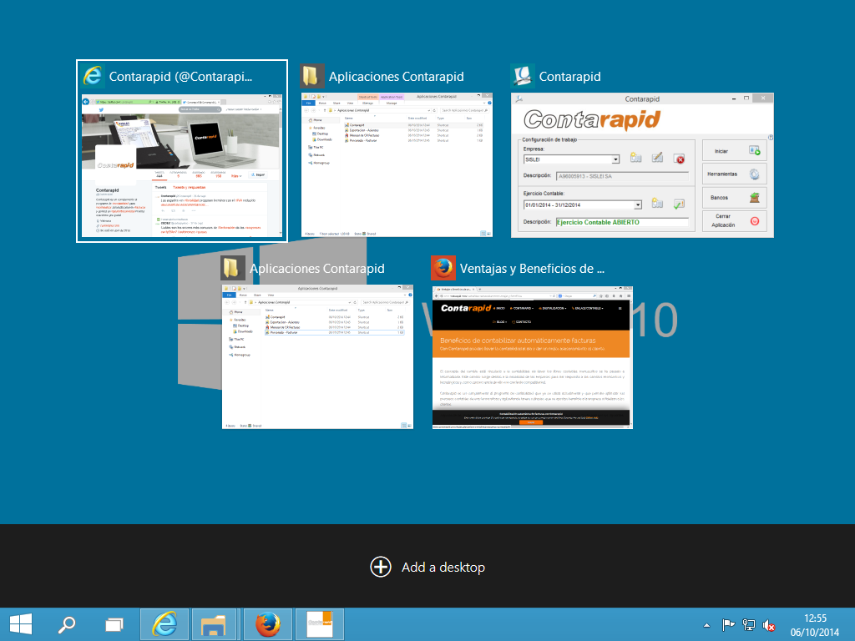Click the delete company red X icon
This screenshot has width=855, height=641.
(680, 159)
